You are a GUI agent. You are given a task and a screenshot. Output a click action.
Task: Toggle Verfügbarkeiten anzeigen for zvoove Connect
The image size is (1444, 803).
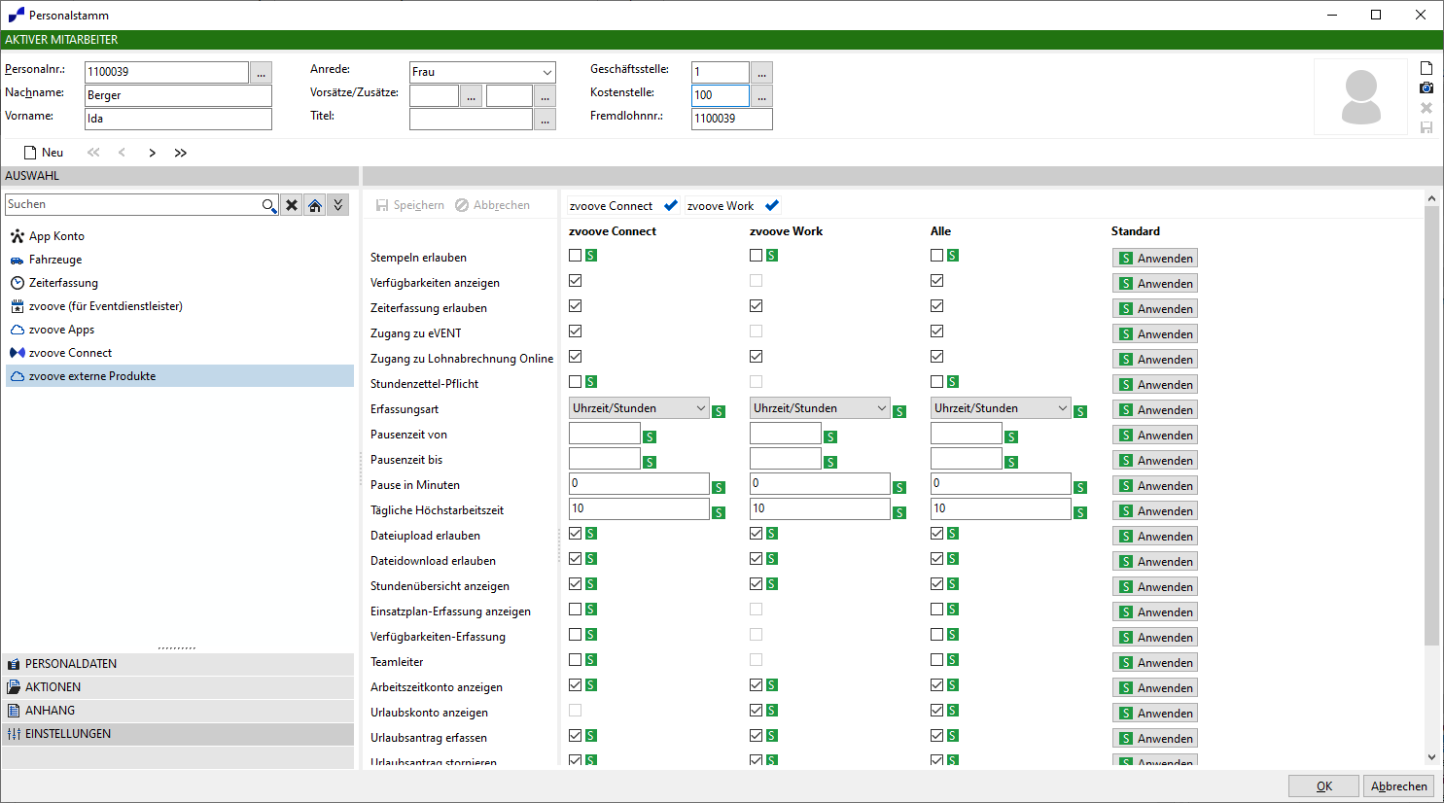coord(576,281)
